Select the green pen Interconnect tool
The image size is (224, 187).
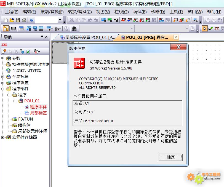pos(210,29)
